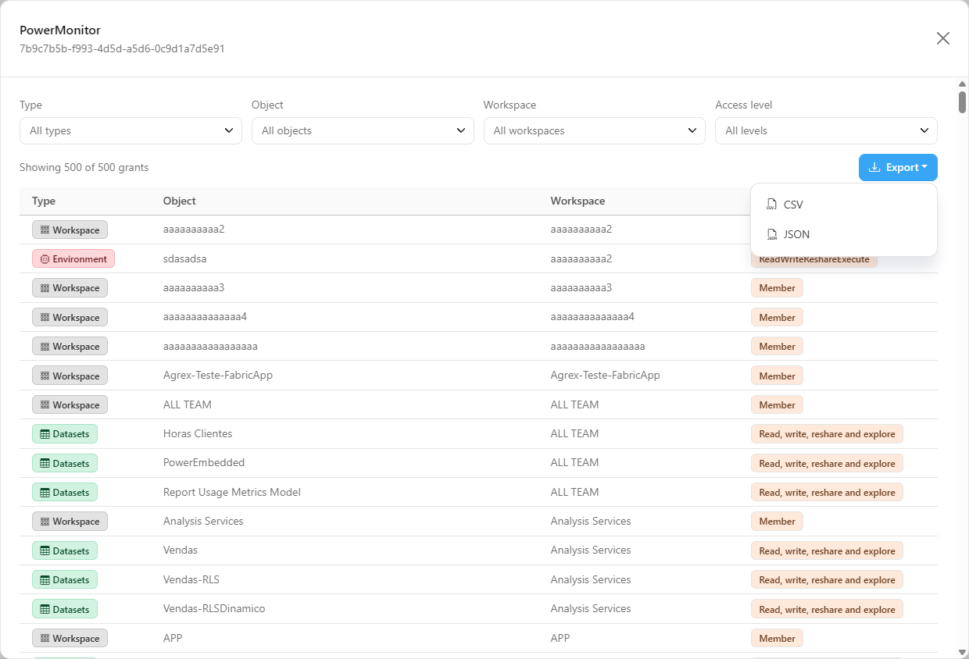Viewport: 969px width, 659px height.
Task: Open the Access level filter dropdown
Action: [x=826, y=130]
